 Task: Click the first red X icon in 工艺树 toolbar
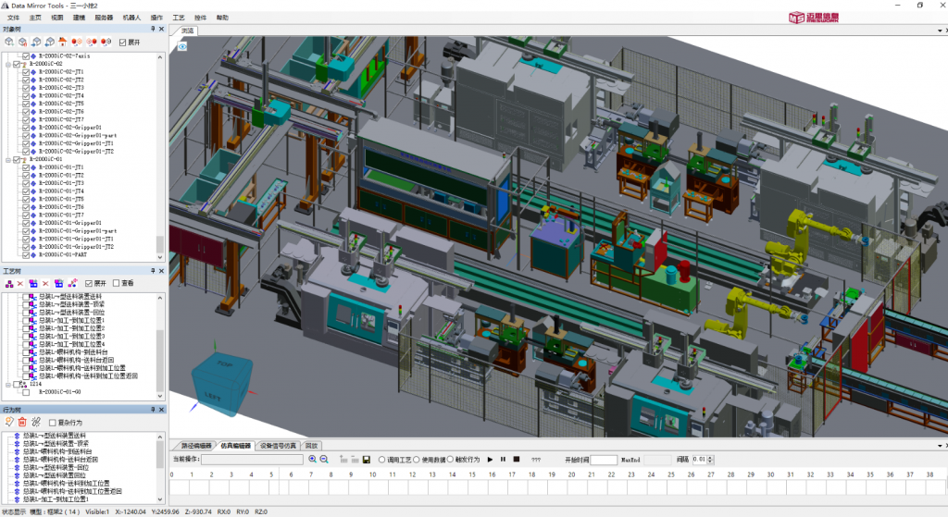click(x=20, y=283)
